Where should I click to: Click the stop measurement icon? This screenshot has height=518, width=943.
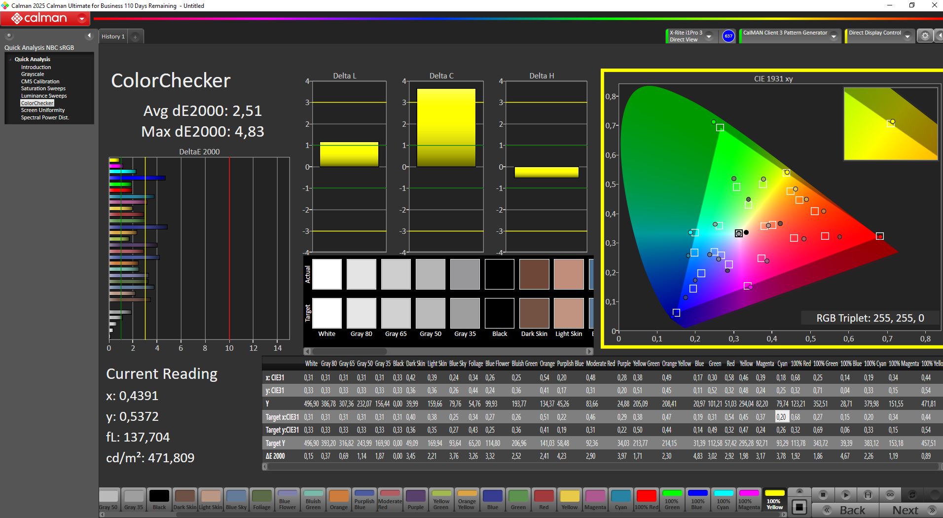tap(823, 494)
